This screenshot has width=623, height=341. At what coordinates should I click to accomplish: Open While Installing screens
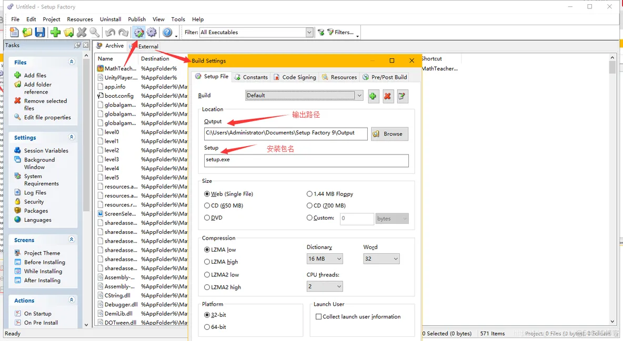(43, 271)
